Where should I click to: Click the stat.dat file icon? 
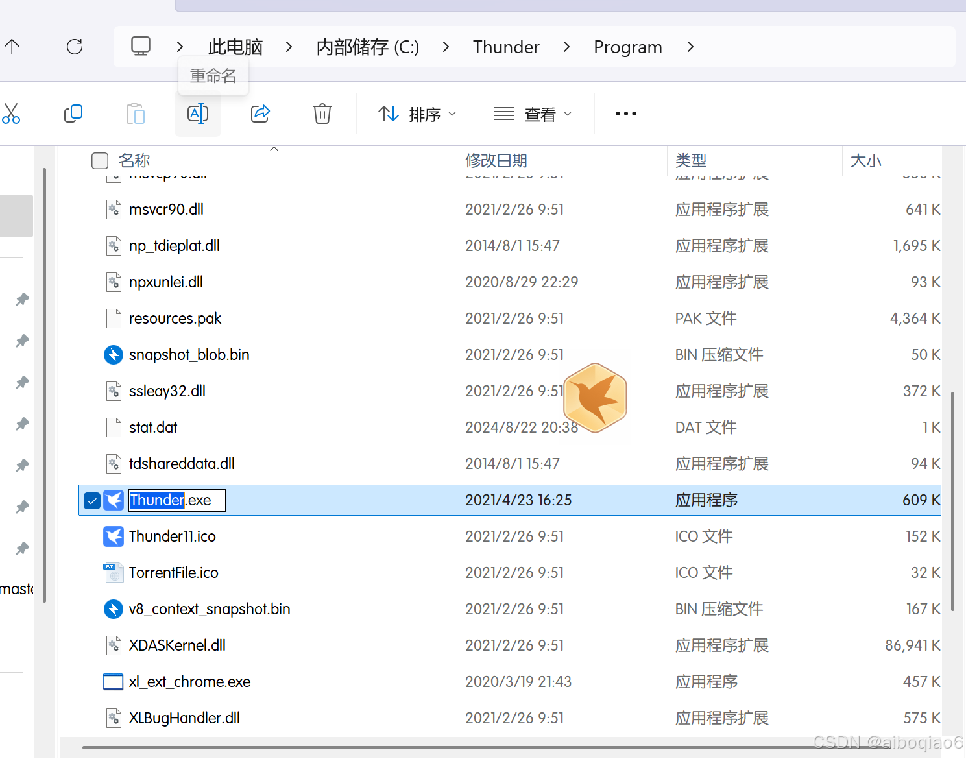click(x=114, y=428)
